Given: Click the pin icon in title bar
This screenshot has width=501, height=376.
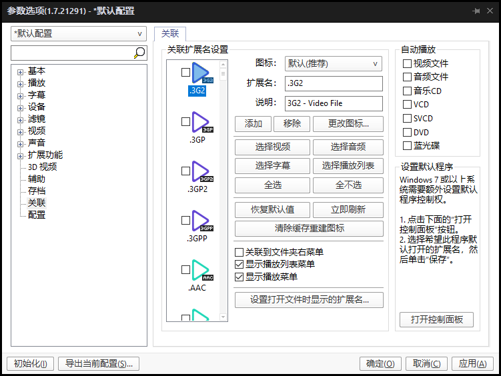Looking at the screenshot, I should tap(476, 11).
